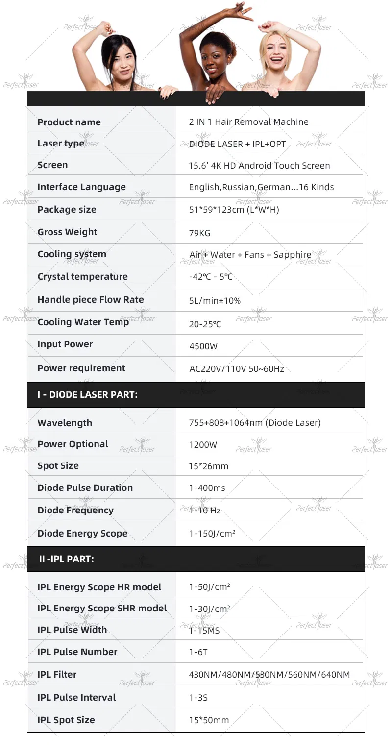Click the 79KG gross weight value
Viewport: 392px width, 756px height.
pos(199,233)
